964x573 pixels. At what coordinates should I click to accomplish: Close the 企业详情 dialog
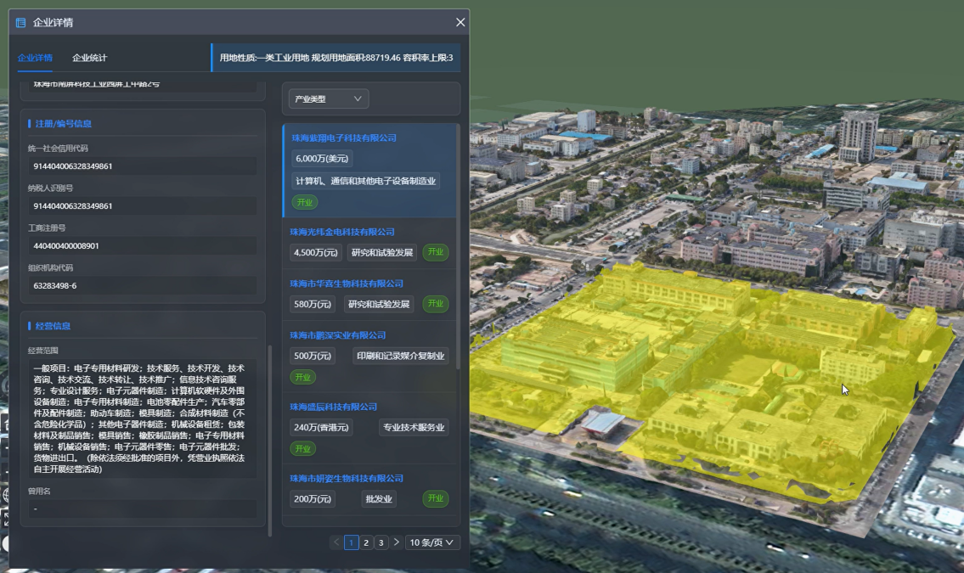[460, 23]
